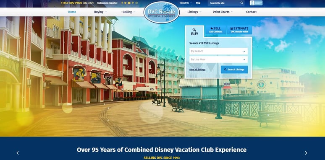Click 'Search 413 DVC Listings' heading

coord(204,43)
